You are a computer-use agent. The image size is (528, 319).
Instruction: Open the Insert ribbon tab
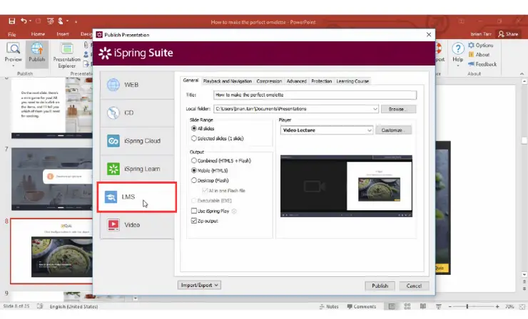coord(63,34)
